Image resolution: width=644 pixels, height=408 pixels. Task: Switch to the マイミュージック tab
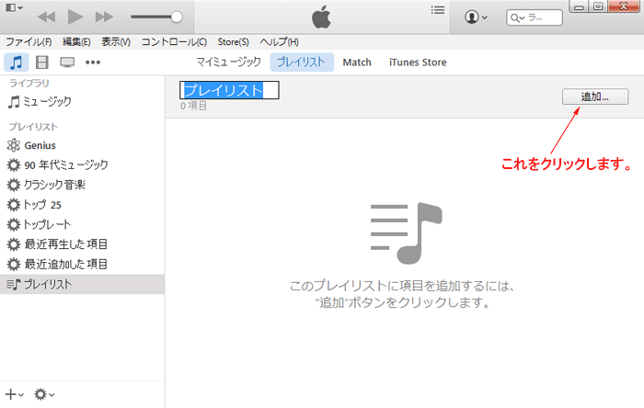228,62
